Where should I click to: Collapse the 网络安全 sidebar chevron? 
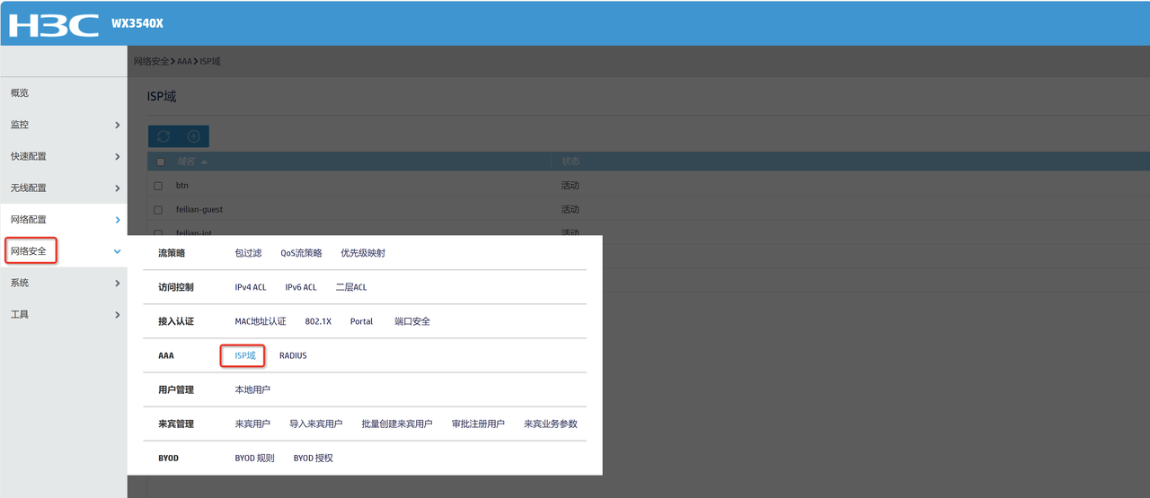tap(117, 251)
